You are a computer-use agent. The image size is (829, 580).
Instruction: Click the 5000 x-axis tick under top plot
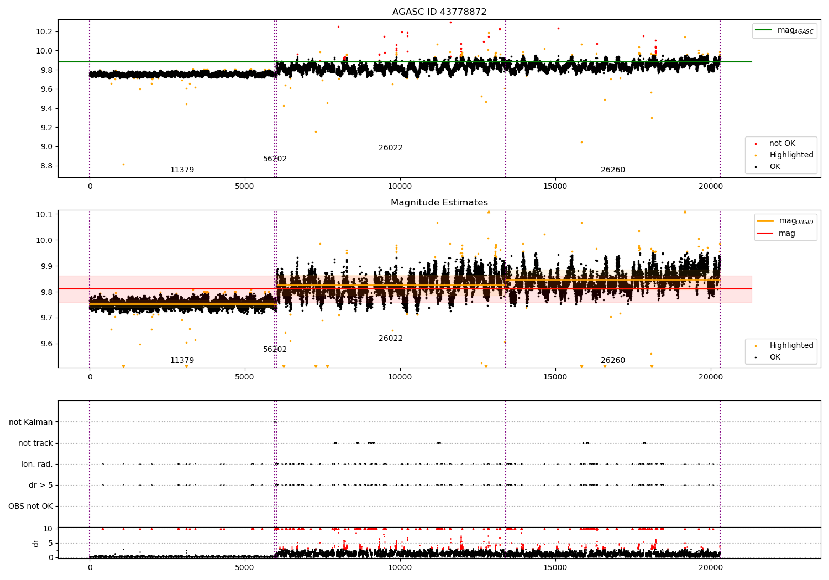pos(245,187)
